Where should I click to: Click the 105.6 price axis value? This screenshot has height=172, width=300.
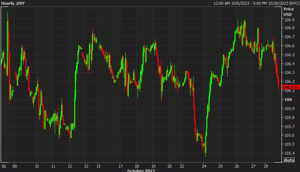pyautogui.click(x=289, y=135)
